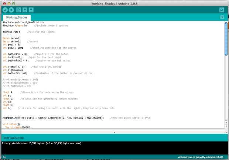Click the 'void setup(){' line
The height and width of the screenshot is (160, 229).
(x=11, y=124)
